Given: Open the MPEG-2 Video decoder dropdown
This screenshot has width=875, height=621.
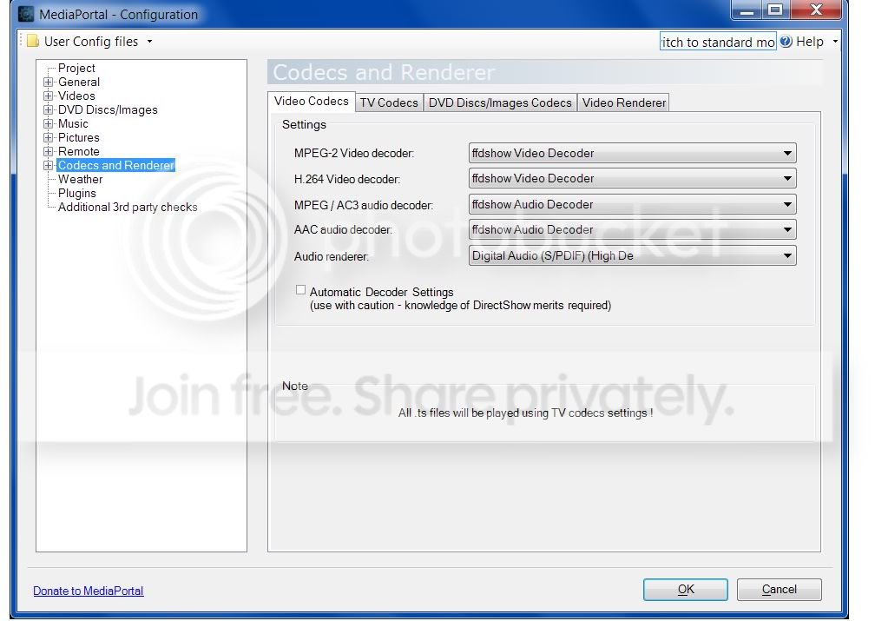Looking at the screenshot, I should pos(632,153).
